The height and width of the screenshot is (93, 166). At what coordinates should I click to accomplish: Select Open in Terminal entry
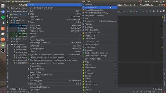pyautogui.click(x=54, y=69)
